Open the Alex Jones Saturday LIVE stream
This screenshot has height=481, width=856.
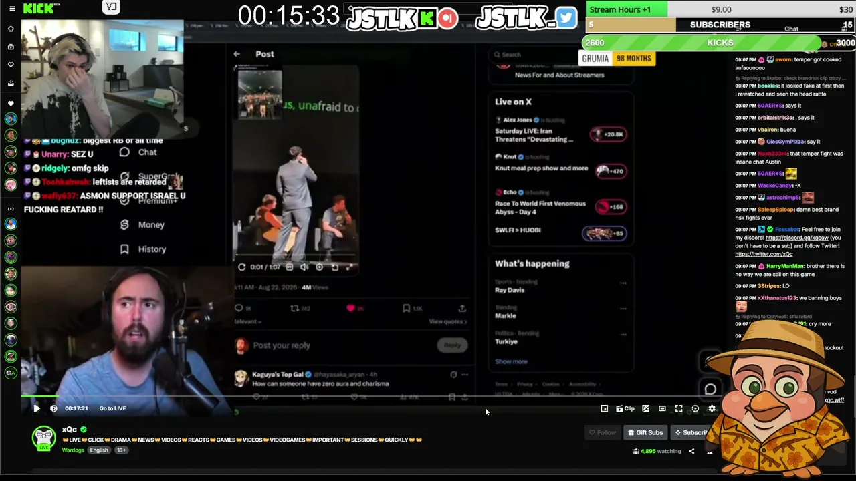560,130
